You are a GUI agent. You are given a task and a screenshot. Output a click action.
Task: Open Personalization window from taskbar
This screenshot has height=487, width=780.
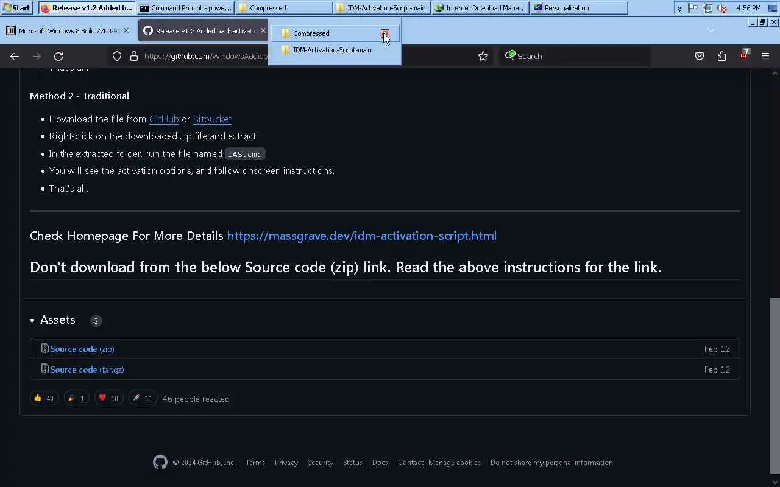pyautogui.click(x=578, y=8)
